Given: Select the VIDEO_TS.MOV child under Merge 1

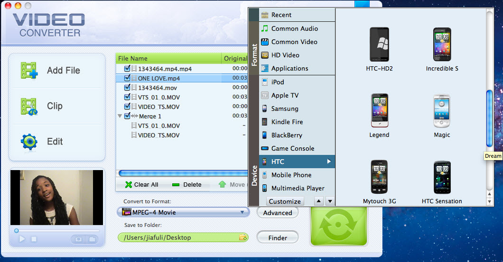Looking at the screenshot, I should click(x=182, y=135).
